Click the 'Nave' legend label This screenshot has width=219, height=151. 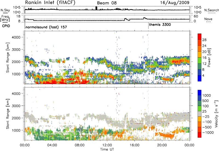pos(208,19)
